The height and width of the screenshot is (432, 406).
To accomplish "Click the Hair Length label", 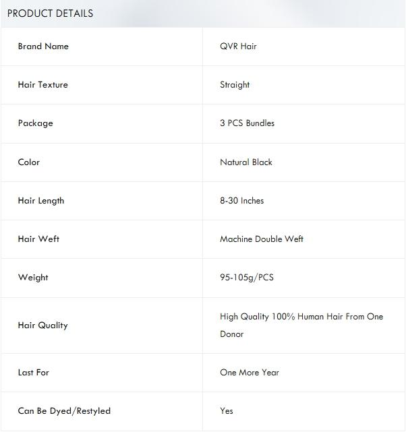I will pos(41,201).
